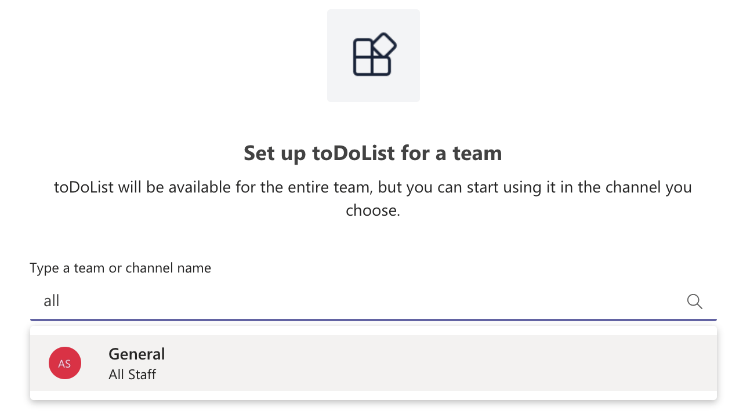Click the toDoList app icon
Screen dimensions: 732x414
coord(373,56)
